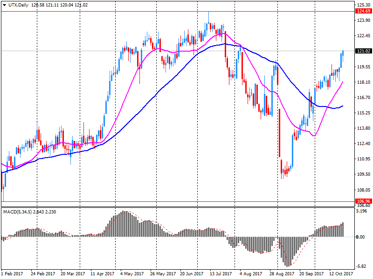Click the 12 Oct 2017 date label

point(341,274)
